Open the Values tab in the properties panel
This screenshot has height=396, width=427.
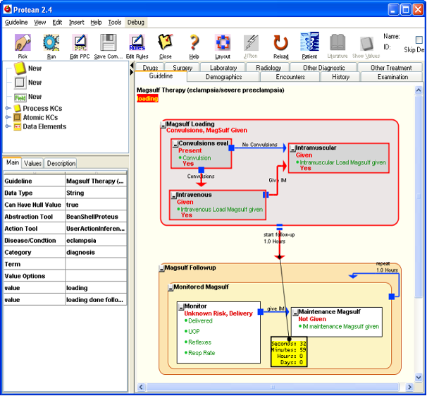pos(33,163)
